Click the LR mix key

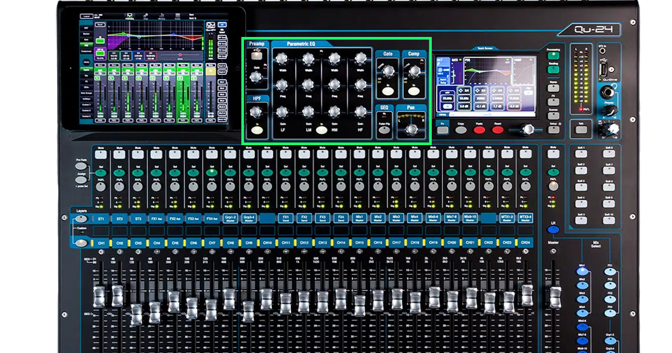[553, 231]
